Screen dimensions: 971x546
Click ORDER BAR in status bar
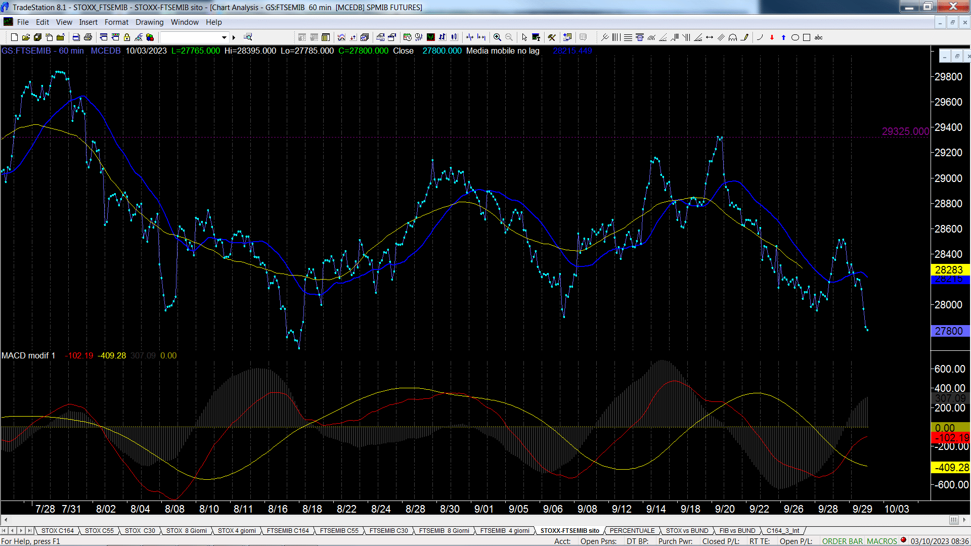pos(843,541)
